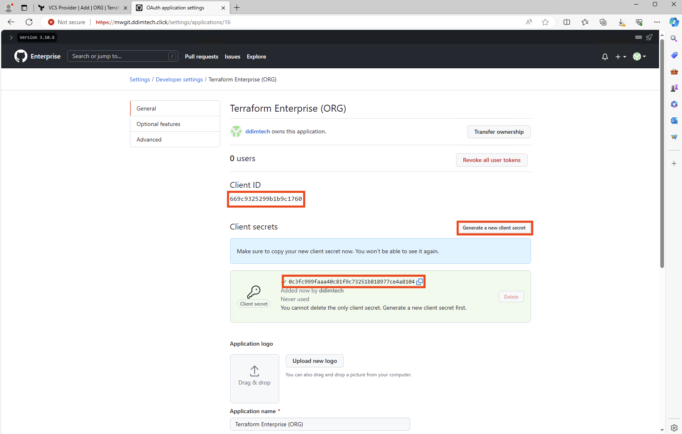Open the user avatar menu

click(x=639, y=56)
